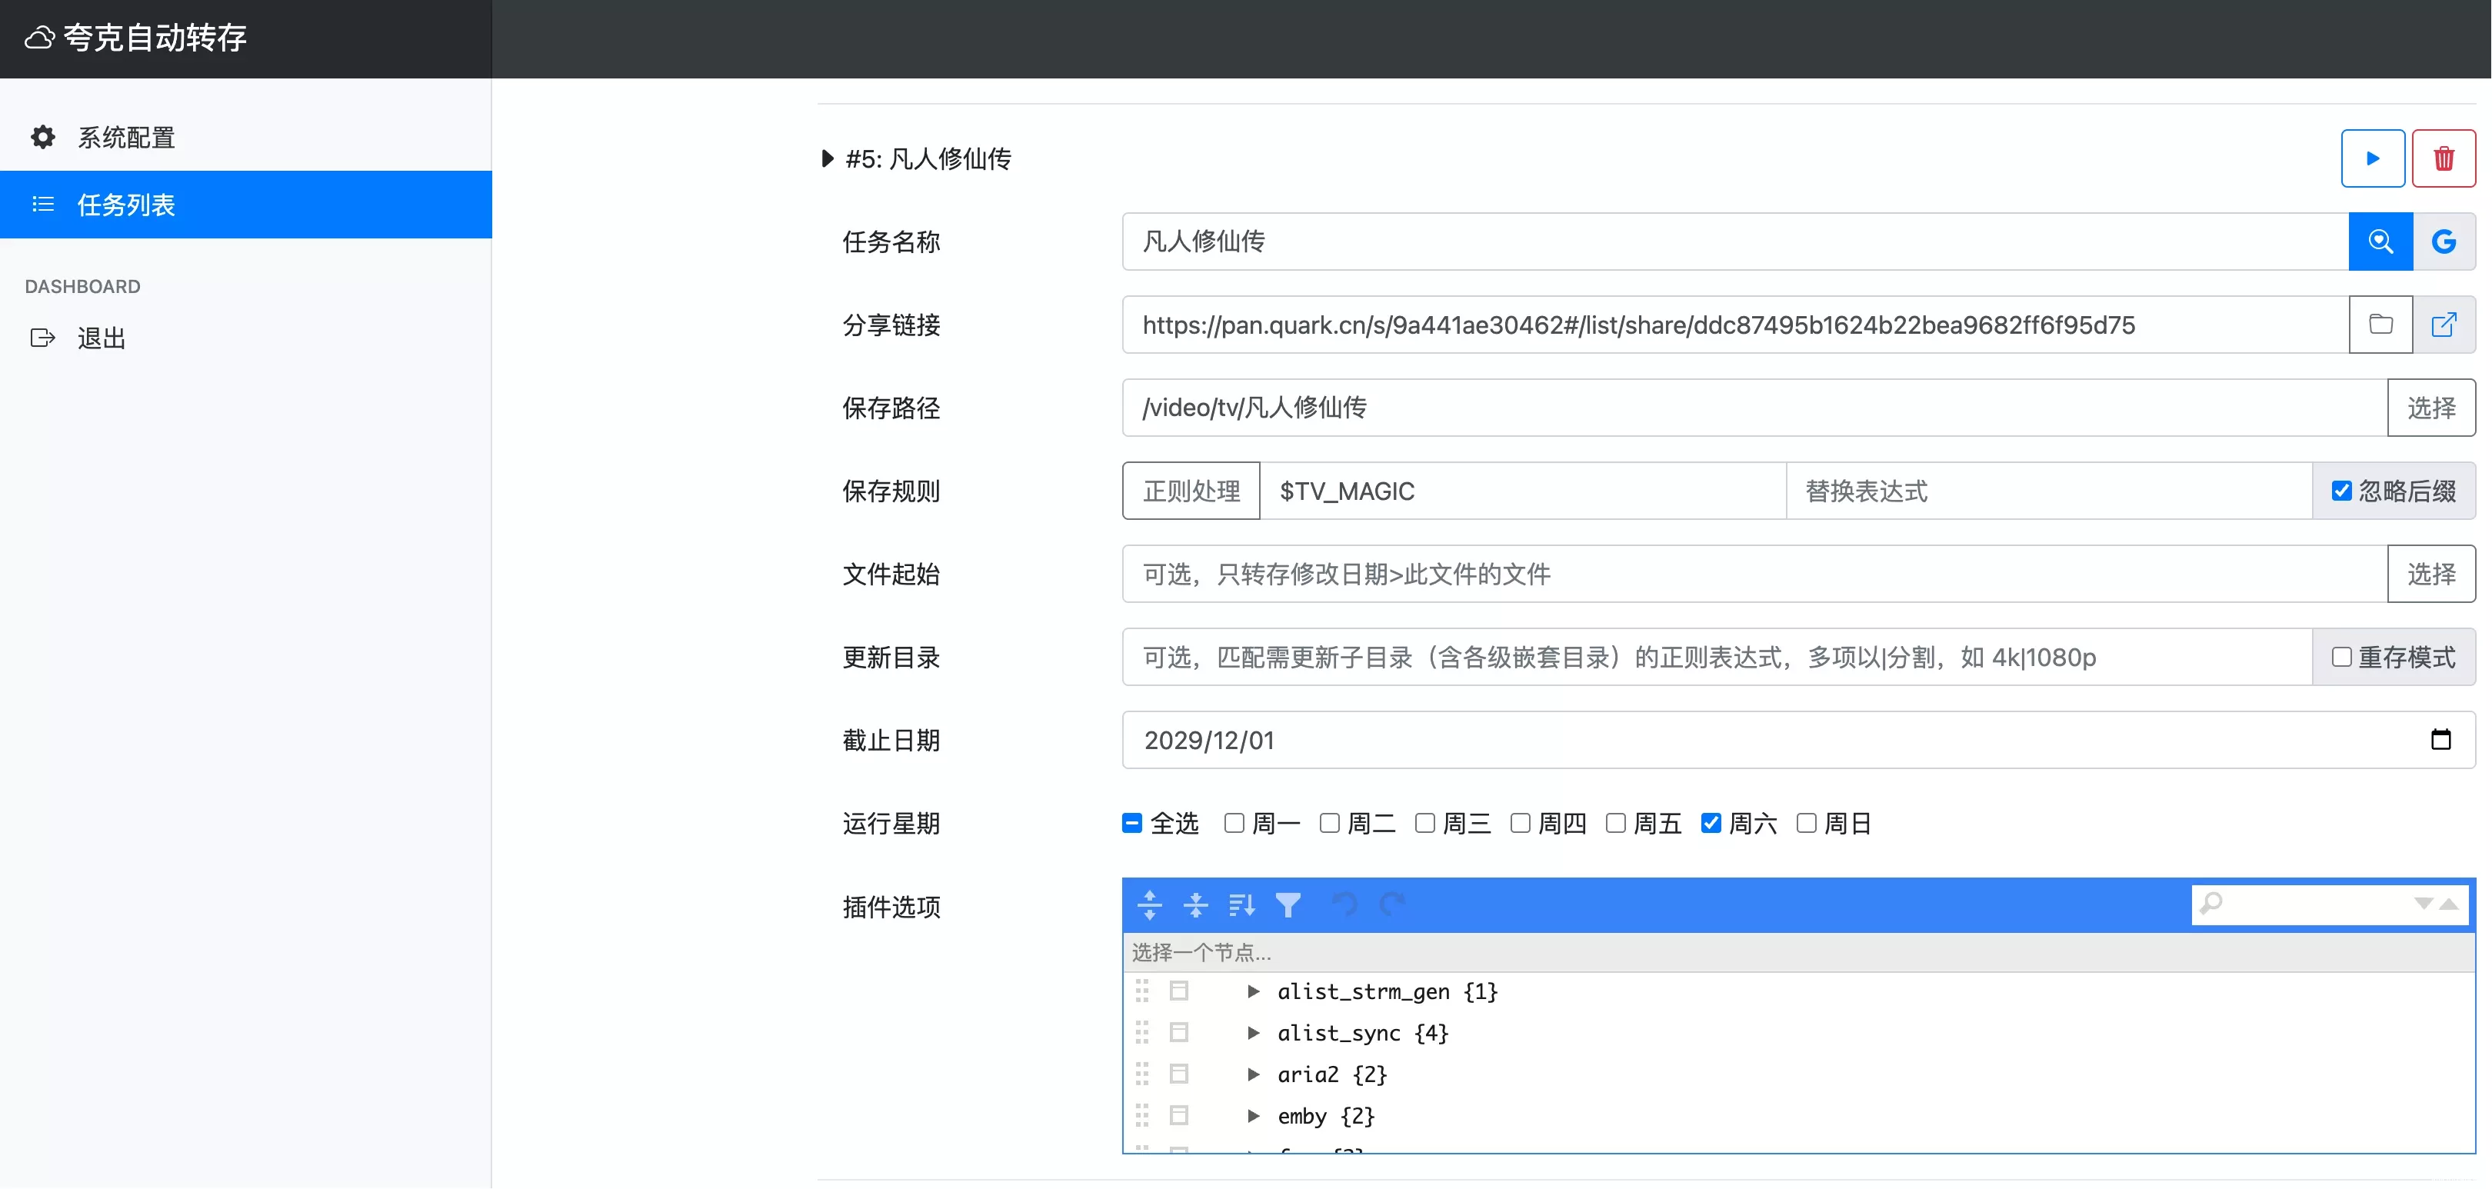Go to previous search result arrow

[2448, 904]
